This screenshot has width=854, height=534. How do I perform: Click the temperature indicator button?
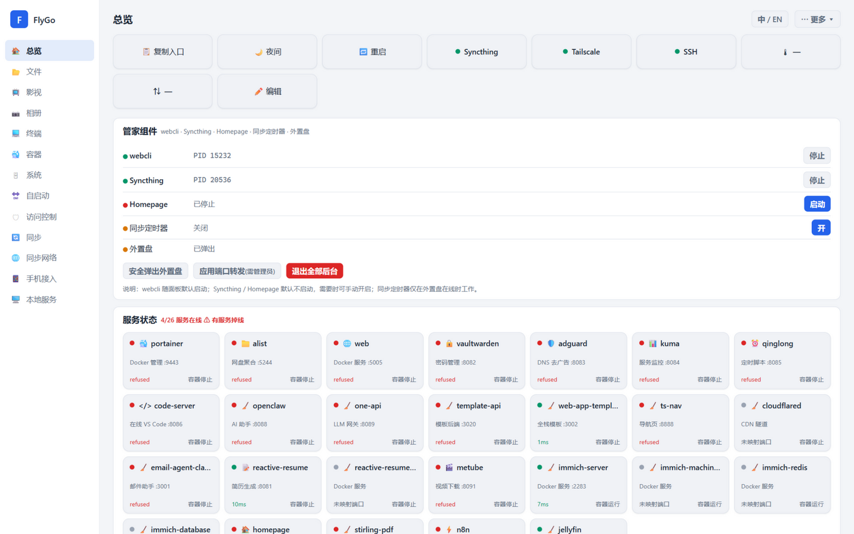tap(791, 52)
